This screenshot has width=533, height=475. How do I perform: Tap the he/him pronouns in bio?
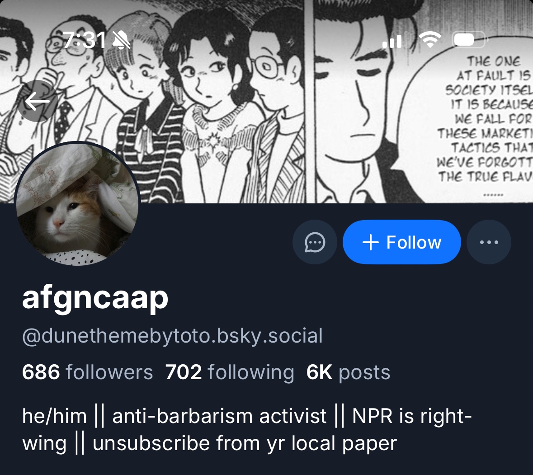(54, 416)
